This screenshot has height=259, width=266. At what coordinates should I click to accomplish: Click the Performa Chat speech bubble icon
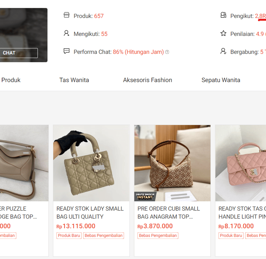coord(66,51)
